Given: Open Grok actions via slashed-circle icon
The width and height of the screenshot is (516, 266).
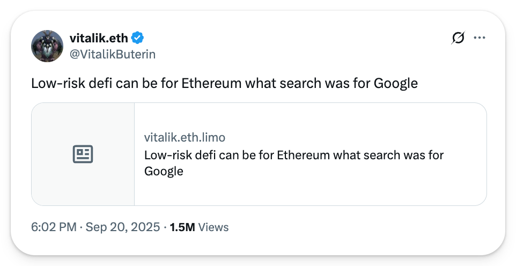Looking at the screenshot, I should coord(458,38).
